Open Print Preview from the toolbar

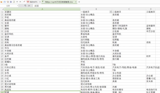(x=14, y=2)
